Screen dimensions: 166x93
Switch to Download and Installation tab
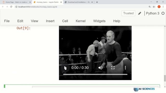78,2
